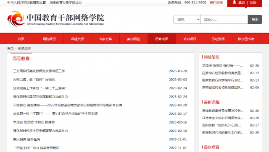Click the 中华人民共和国教育部主管 header text

pyautogui.click(x=26, y=3)
